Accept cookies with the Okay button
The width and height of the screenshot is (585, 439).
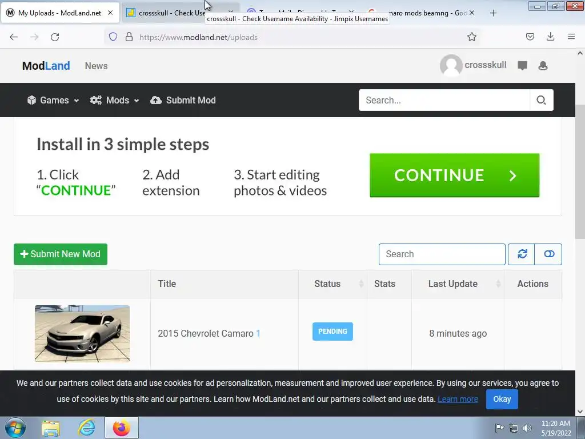pos(502,399)
